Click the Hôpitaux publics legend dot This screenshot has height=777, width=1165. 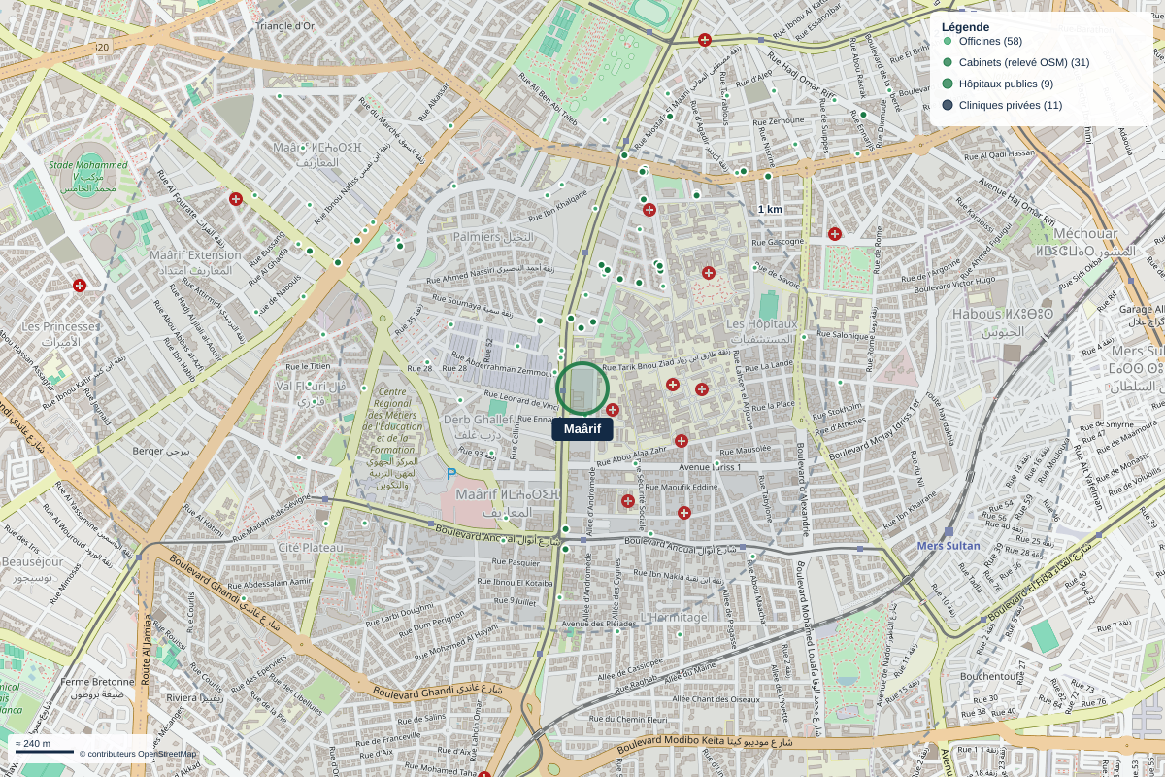[948, 84]
